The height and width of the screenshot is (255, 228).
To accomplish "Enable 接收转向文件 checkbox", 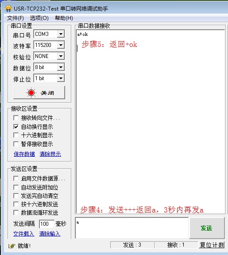I will coord(16,118).
